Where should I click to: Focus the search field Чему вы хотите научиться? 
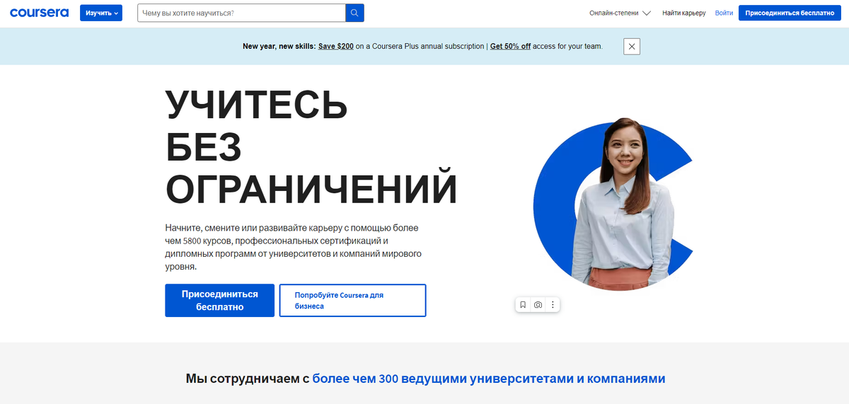click(x=241, y=13)
